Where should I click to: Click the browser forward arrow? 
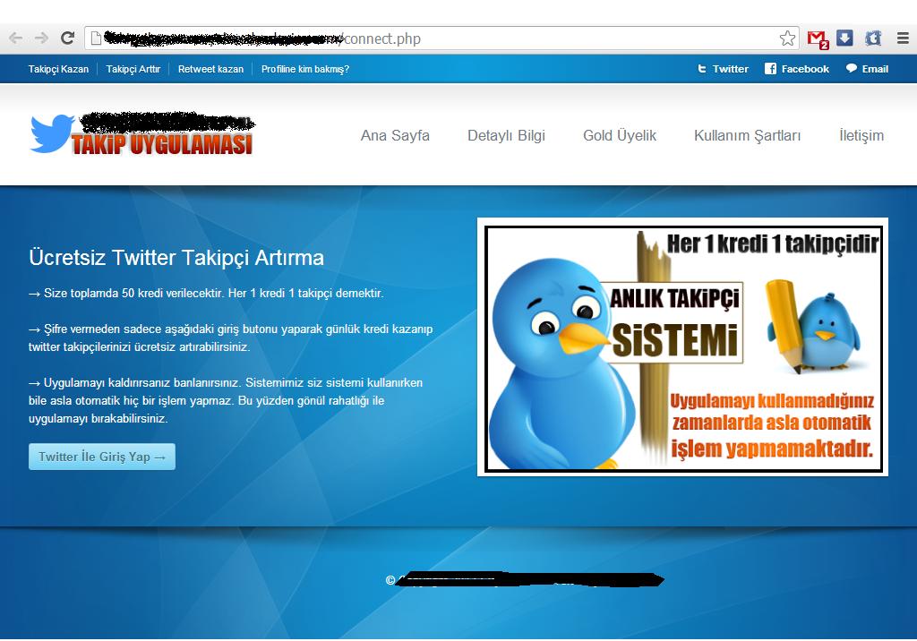pyautogui.click(x=41, y=38)
